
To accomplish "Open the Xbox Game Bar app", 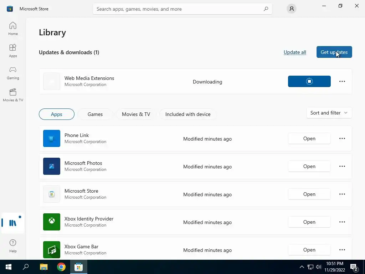I will click(x=309, y=250).
